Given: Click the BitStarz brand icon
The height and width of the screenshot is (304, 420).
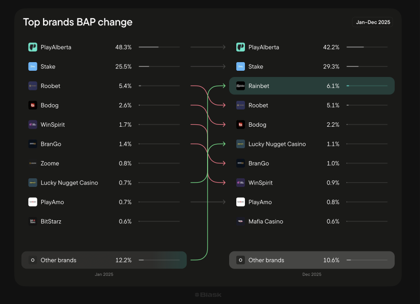Looking at the screenshot, I should coord(33,221).
